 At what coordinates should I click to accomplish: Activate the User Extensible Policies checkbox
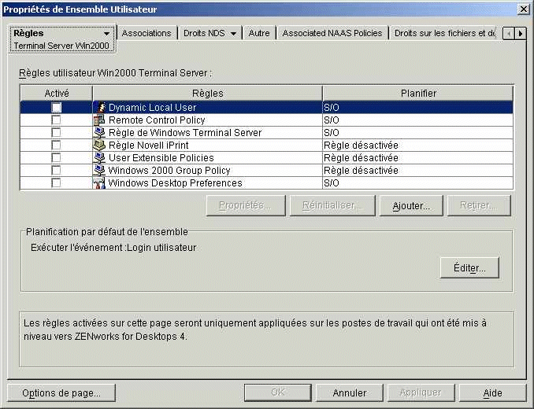[56, 158]
